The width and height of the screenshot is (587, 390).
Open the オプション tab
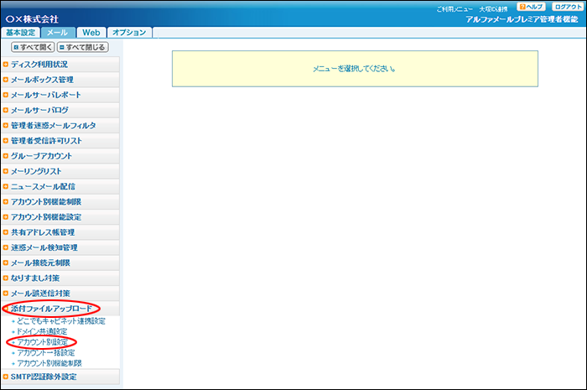(129, 33)
